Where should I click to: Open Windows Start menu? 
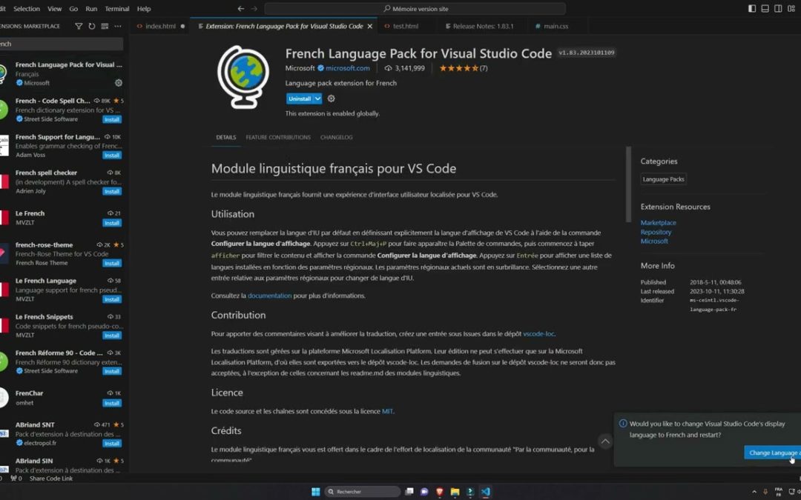316,492
